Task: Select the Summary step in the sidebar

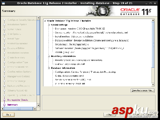Action: [x=12, y=105]
